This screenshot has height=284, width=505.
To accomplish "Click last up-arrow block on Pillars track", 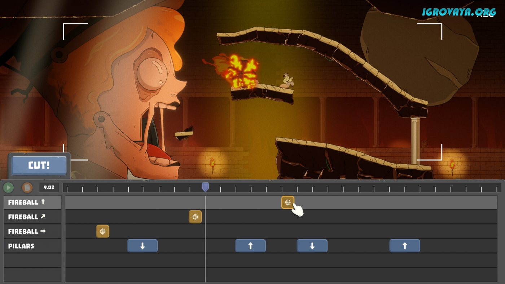I will pos(404,246).
